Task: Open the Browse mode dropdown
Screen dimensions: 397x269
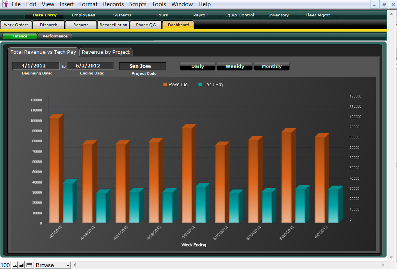Action: tap(53, 265)
